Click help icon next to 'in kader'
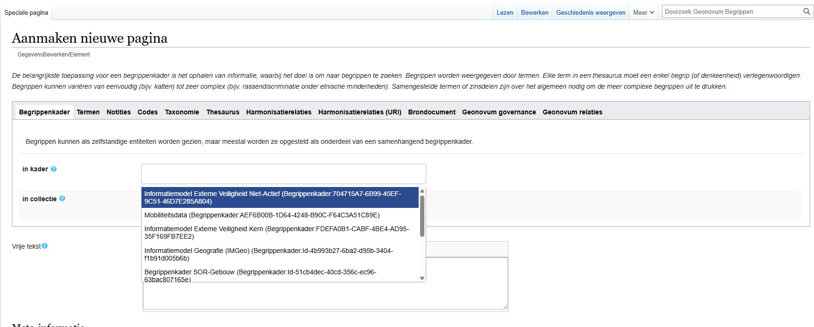The image size is (814, 327). click(x=54, y=169)
